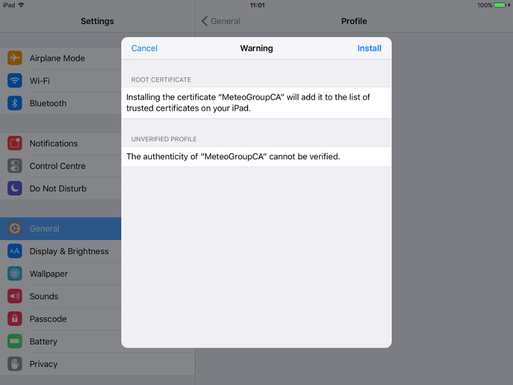Viewport: 513px width, 385px height.
Task: Open the Sounds settings entry
Action: pyautogui.click(x=60, y=296)
